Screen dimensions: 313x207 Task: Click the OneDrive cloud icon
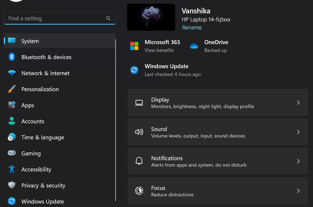pos(194,46)
